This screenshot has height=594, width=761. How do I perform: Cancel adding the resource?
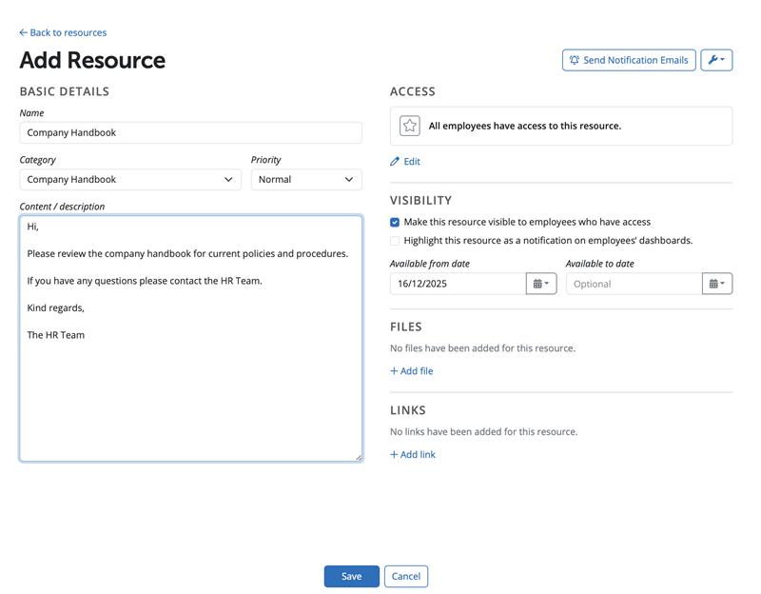click(x=406, y=576)
